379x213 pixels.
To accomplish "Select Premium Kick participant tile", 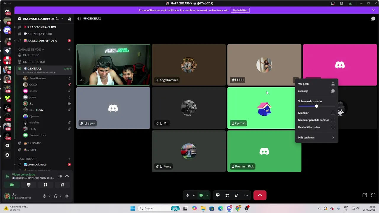I will (264, 151).
